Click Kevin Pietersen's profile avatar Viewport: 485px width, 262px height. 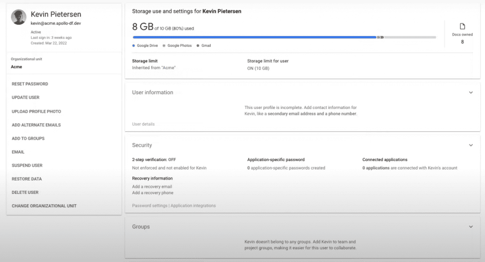18,18
